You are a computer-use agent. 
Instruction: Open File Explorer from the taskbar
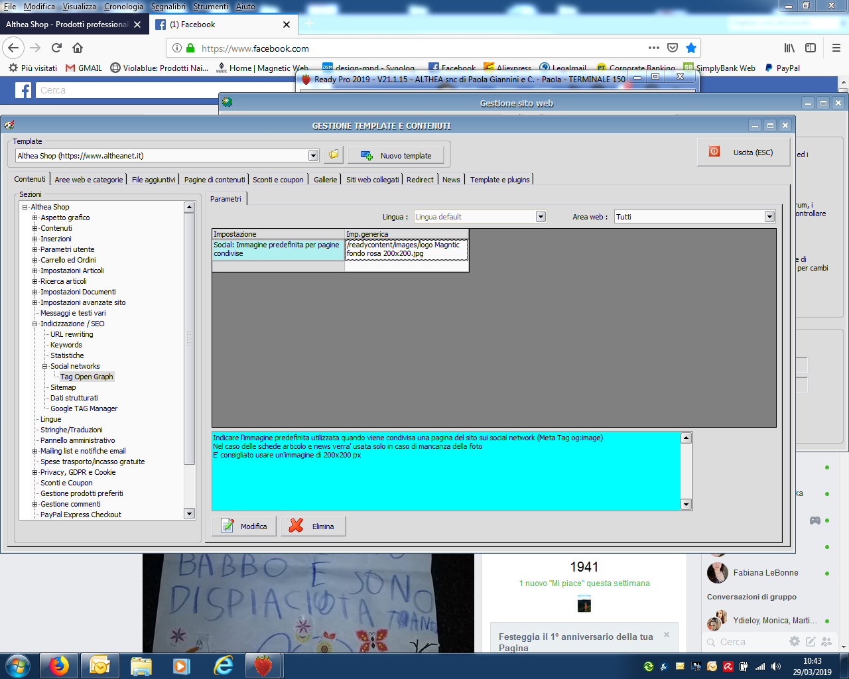pyautogui.click(x=141, y=665)
